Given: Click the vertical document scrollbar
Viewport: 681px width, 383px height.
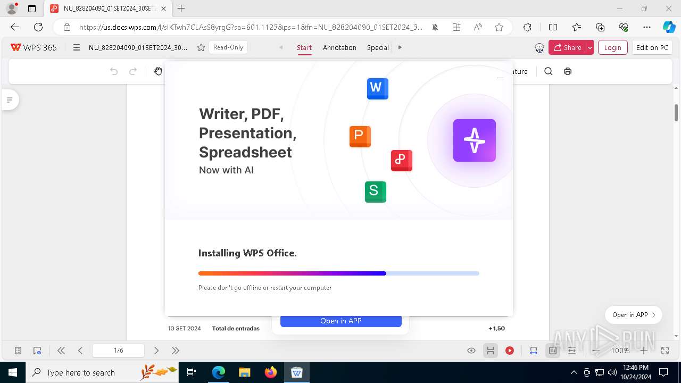Looking at the screenshot, I should coord(676,113).
